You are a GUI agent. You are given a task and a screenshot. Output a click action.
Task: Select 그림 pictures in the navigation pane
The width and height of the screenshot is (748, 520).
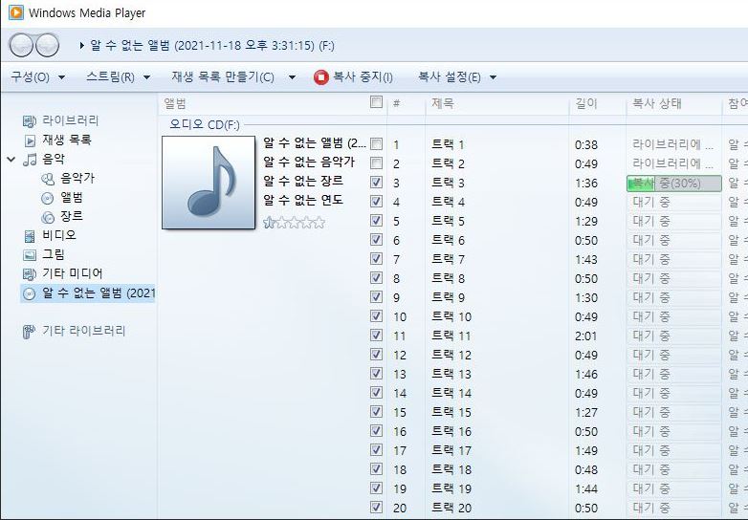[x=53, y=254]
